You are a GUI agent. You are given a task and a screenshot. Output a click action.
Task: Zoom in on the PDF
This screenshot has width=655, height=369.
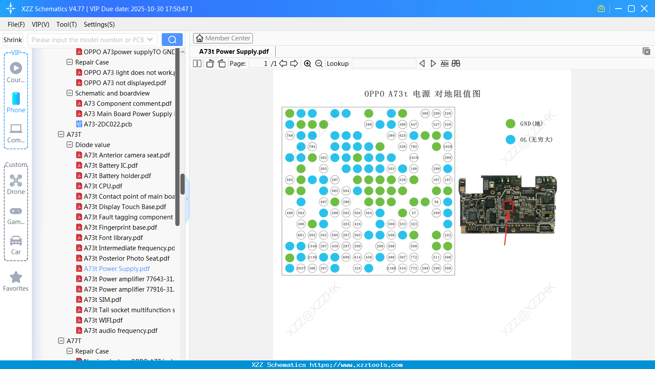tap(308, 64)
